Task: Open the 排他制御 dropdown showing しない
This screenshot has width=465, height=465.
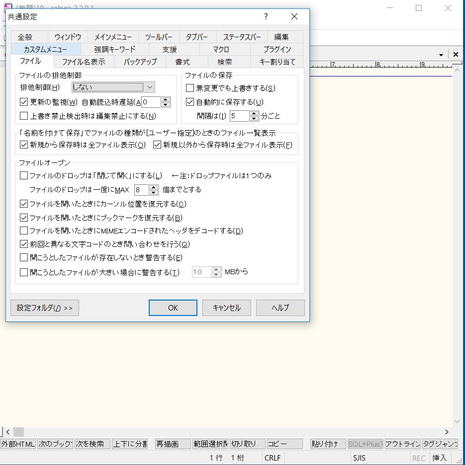Action: point(150,87)
